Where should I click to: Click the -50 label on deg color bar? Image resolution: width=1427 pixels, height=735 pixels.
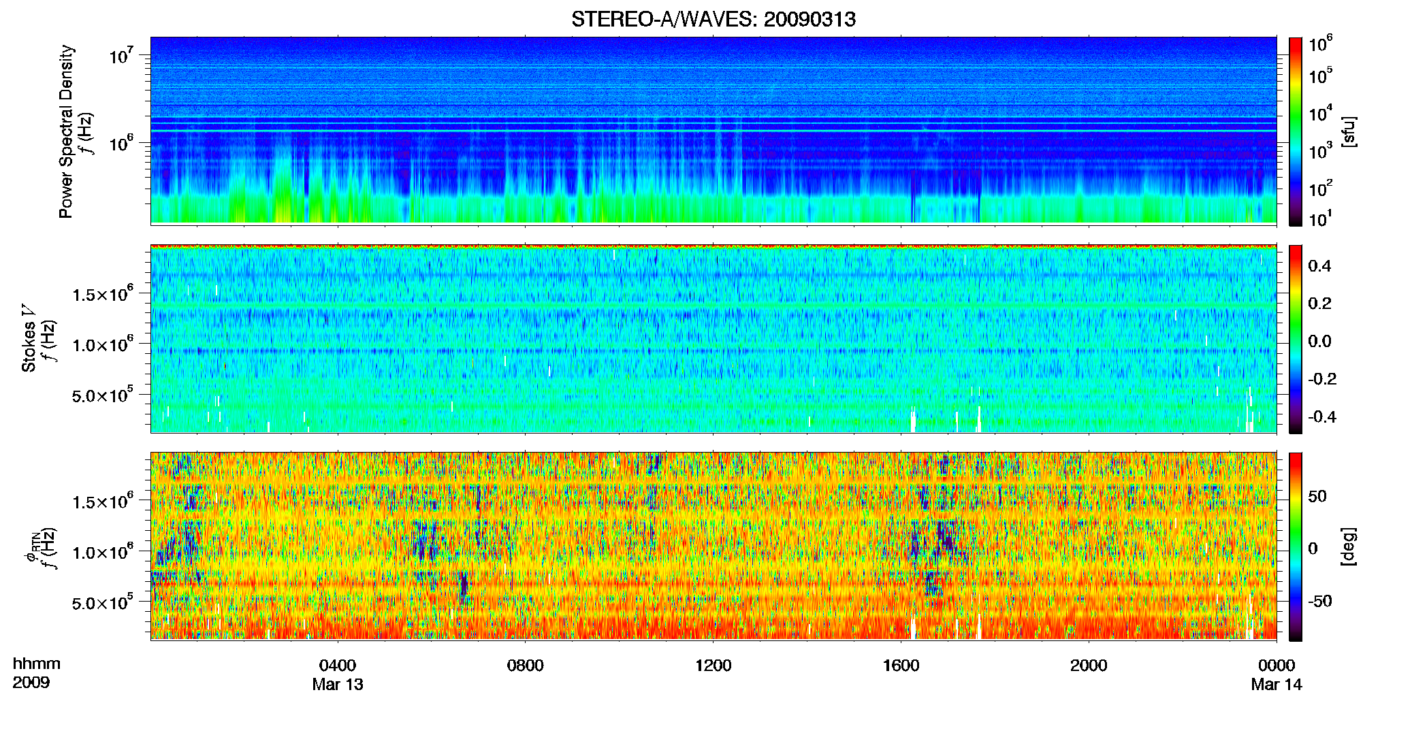[1319, 601]
